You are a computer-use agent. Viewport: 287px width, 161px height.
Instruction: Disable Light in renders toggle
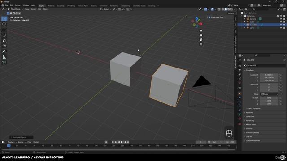pos(284,28)
